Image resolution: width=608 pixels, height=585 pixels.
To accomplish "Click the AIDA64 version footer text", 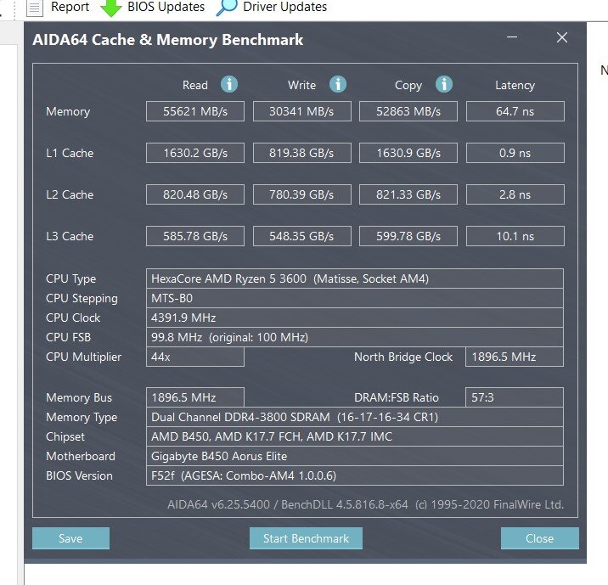I will (x=365, y=504).
